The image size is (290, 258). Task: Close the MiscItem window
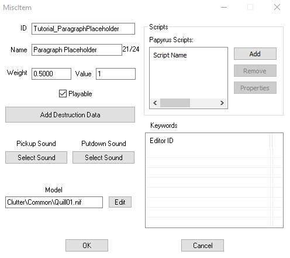click(277, 7)
